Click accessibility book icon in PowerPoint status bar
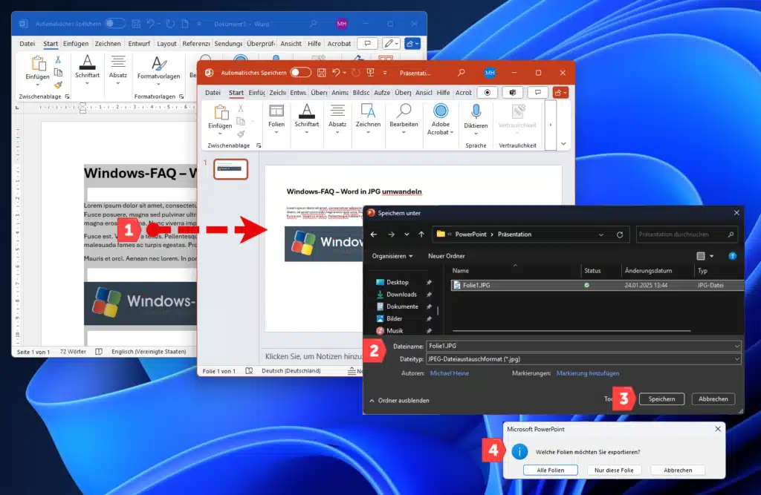 [x=249, y=371]
